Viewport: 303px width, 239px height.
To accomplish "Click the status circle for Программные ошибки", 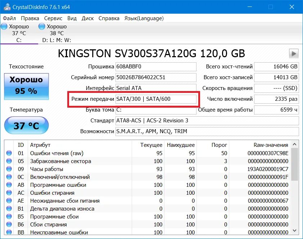I will coord(9,185).
